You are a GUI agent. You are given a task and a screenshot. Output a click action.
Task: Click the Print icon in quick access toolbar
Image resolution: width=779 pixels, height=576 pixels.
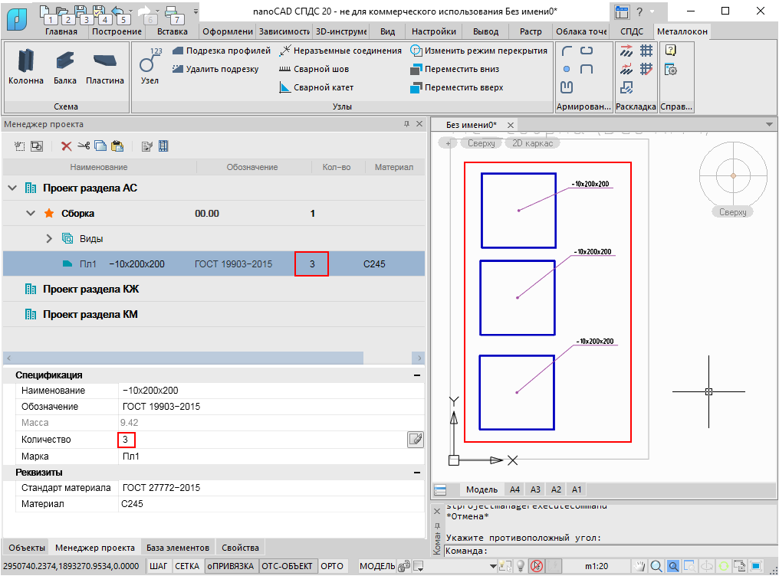pyautogui.click(x=172, y=12)
